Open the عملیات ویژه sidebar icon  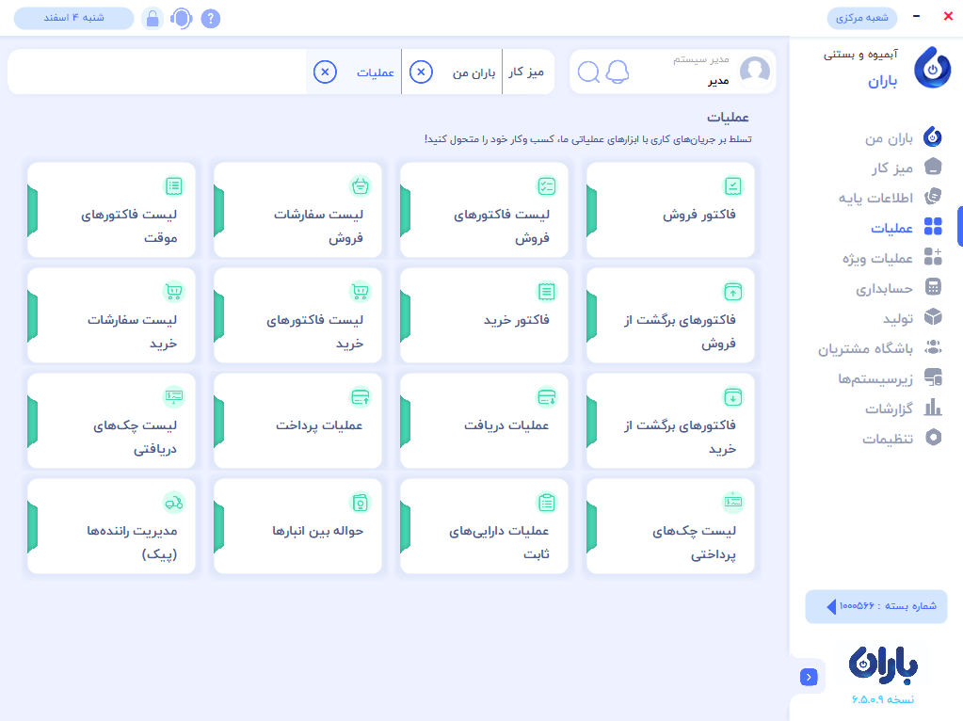(x=933, y=257)
